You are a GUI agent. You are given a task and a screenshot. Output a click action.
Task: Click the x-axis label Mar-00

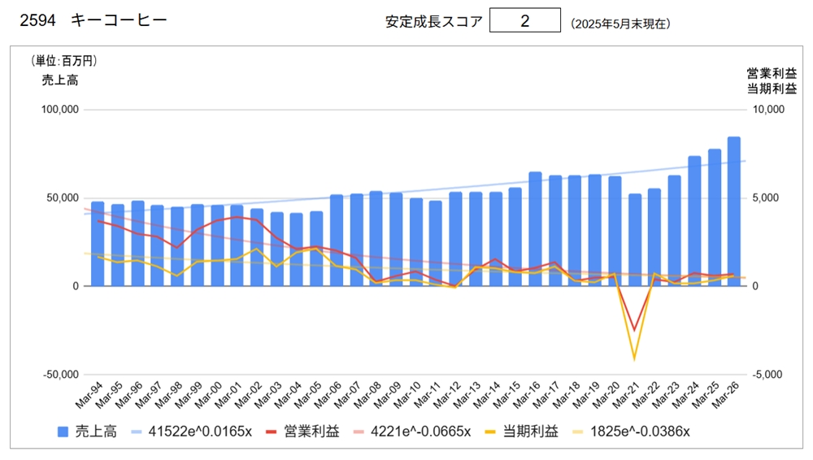(208, 395)
